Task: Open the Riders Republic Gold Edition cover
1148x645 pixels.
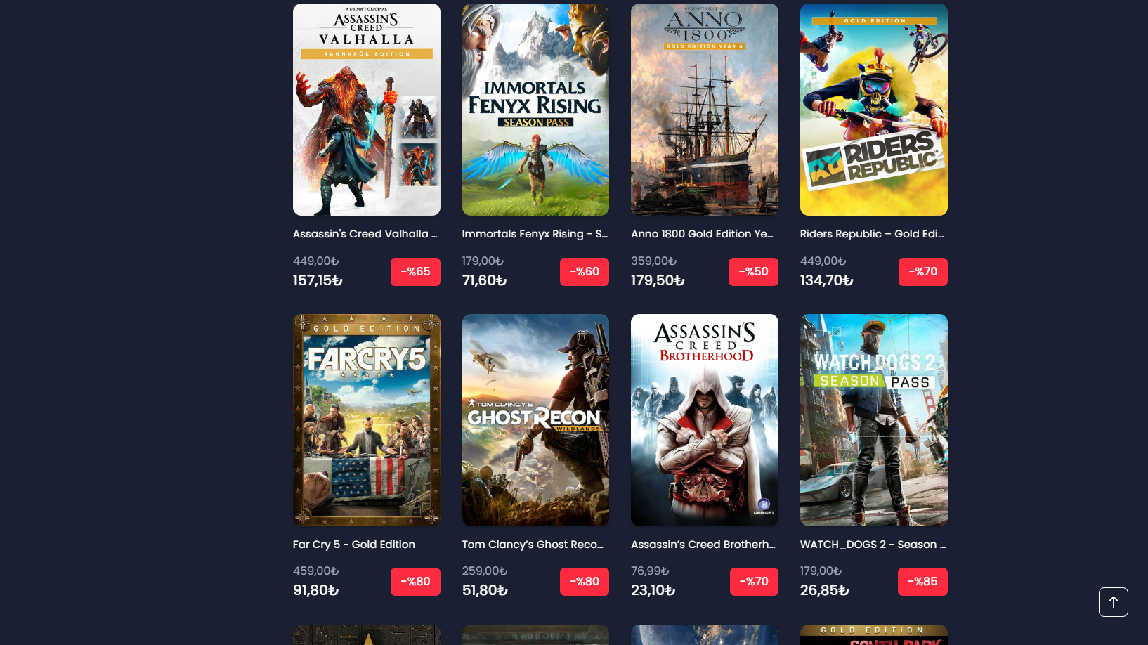Action: tap(874, 110)
